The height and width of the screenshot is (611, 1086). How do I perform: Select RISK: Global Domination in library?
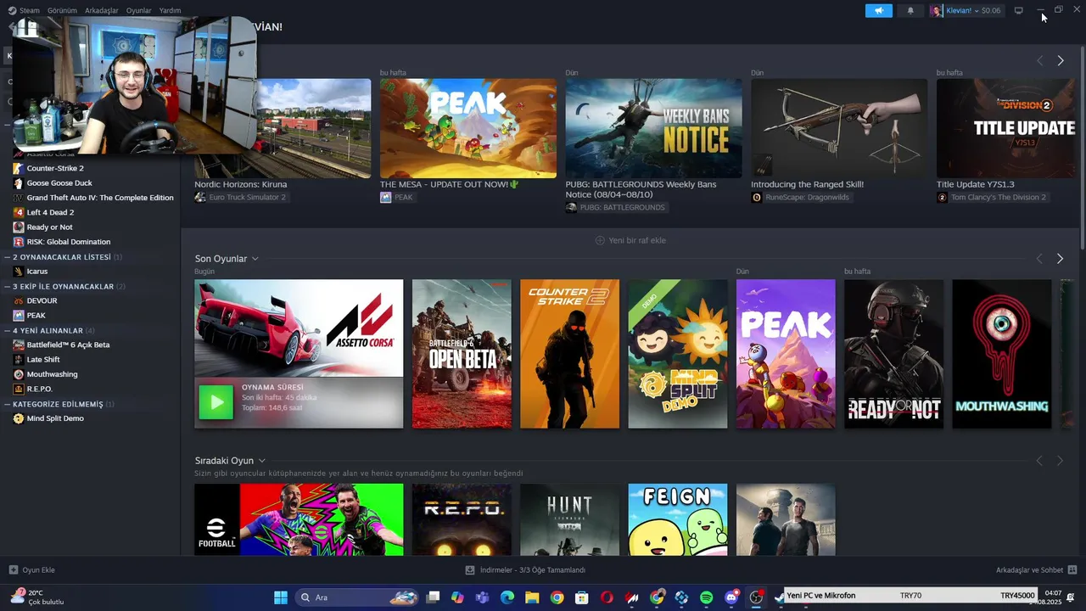(x=69, y=242)
